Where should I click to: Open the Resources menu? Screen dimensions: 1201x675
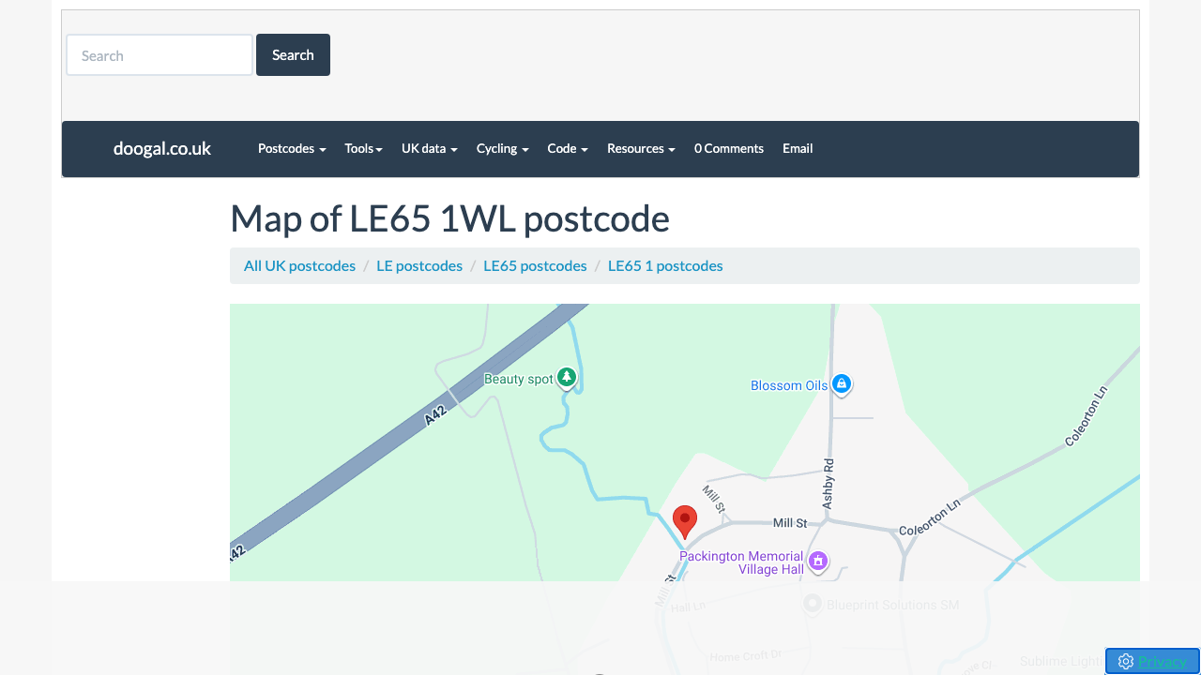point(641,148)
